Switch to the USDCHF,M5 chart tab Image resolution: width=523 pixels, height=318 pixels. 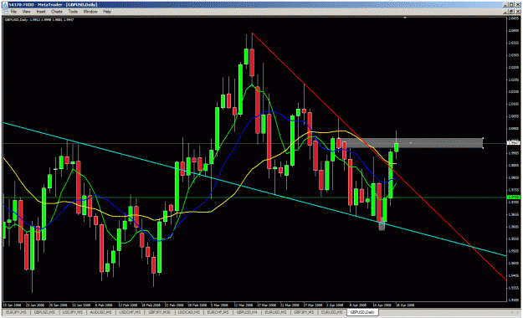pos(130,312)
